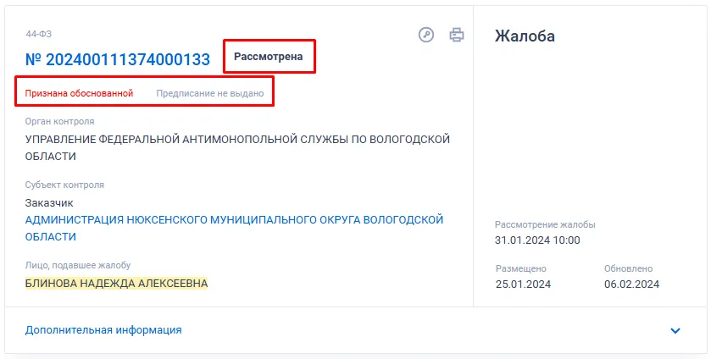
Task: Open АДМИНИСТРАЦИЯ НЮКСЕНСКОГО МУНИЦИПАЛЬНОГО ОКРУГА customer link
Action: (x=234, y=228)
